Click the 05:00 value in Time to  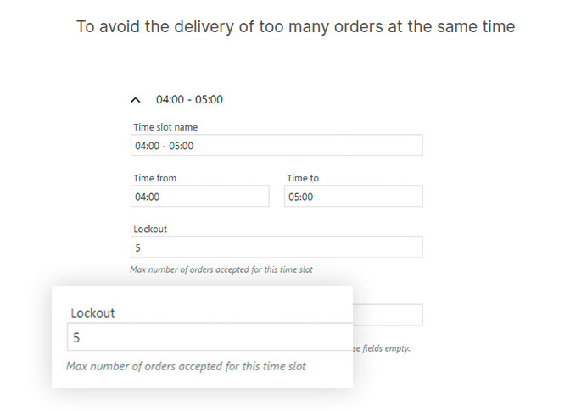(300, 197)
